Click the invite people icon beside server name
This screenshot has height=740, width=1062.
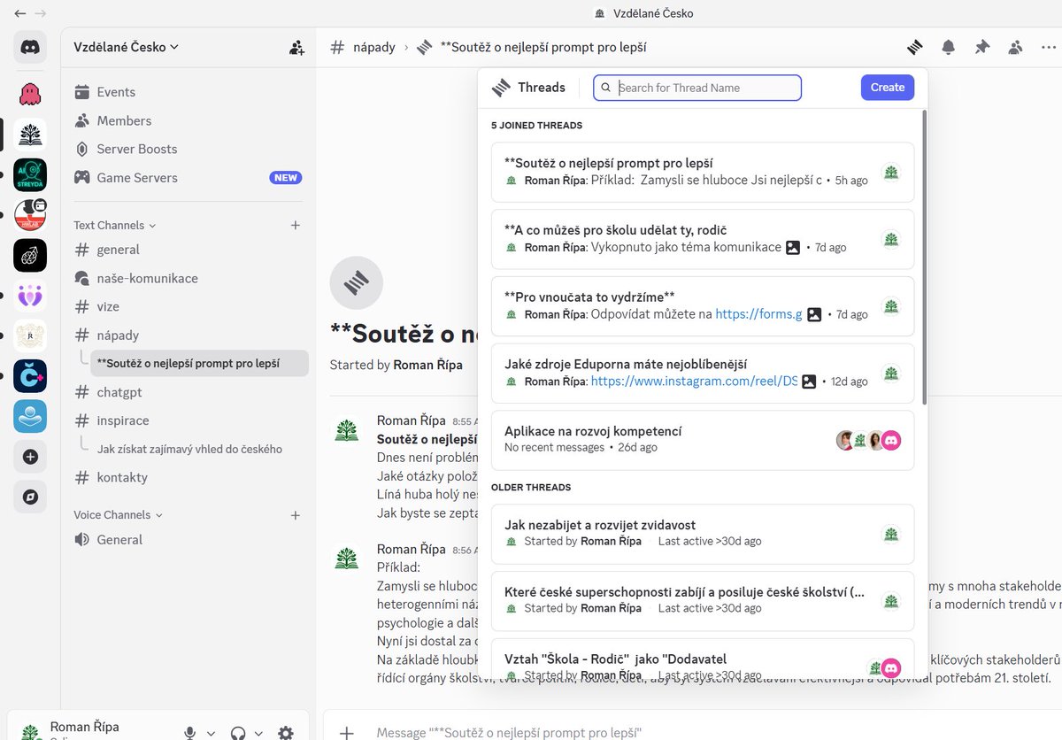[296, 48]
